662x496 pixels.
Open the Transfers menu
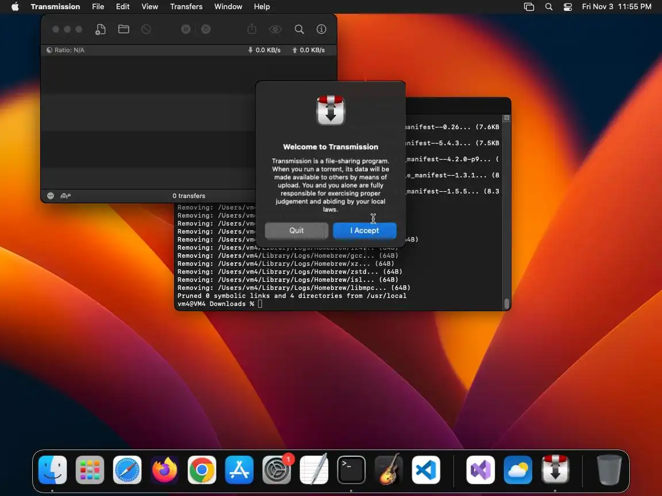coord(186,7)
